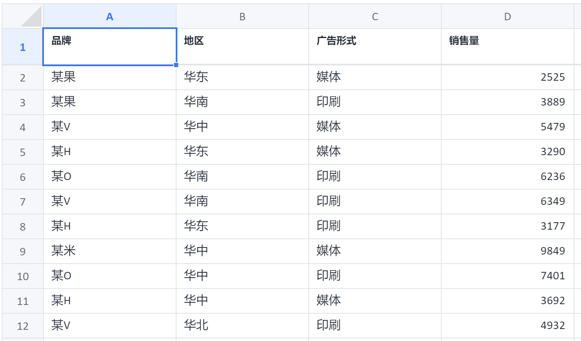Click the fill handle of cell A1

[x=176, y=65]
